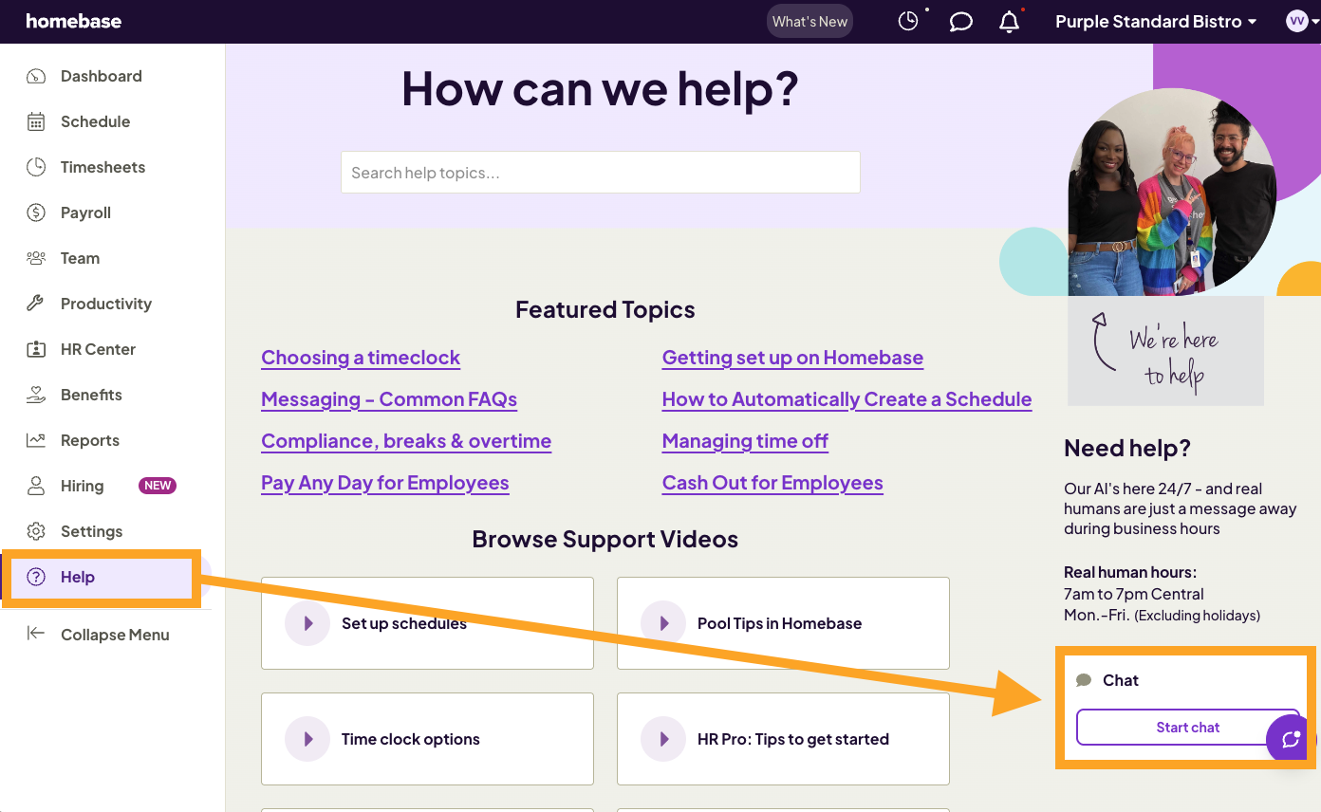Click the Payroll dollar icon
The width and height of the screenshot is (1321, 812).
click(x=34, y=212)
